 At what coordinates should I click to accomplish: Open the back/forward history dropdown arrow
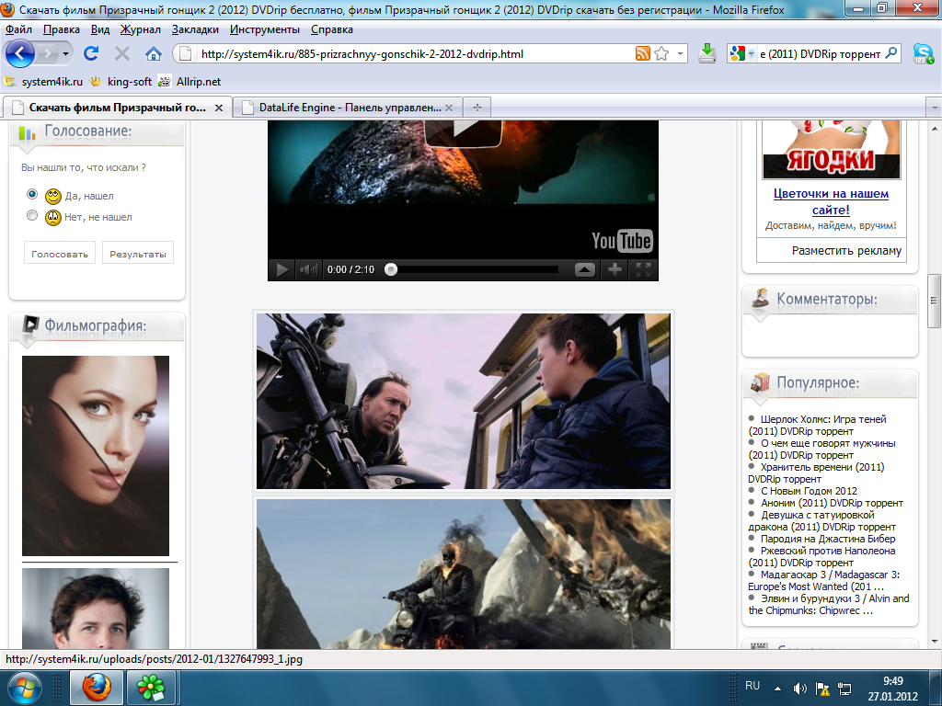point(65,54)
